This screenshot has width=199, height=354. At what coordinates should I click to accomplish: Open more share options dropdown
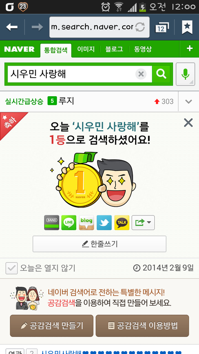(x=143, y=222)
